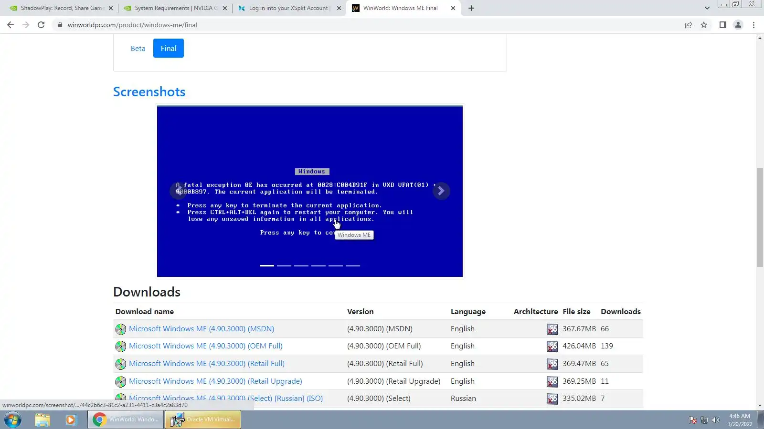Show the next screenshot in carousel
Viewport: 764px width, 429px height.
(x=441, y=191)
